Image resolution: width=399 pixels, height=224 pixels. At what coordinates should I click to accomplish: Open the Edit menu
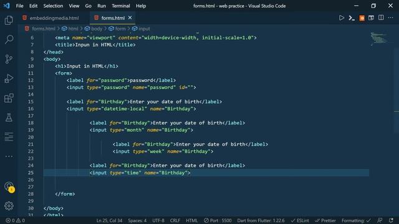click(33, 6)
